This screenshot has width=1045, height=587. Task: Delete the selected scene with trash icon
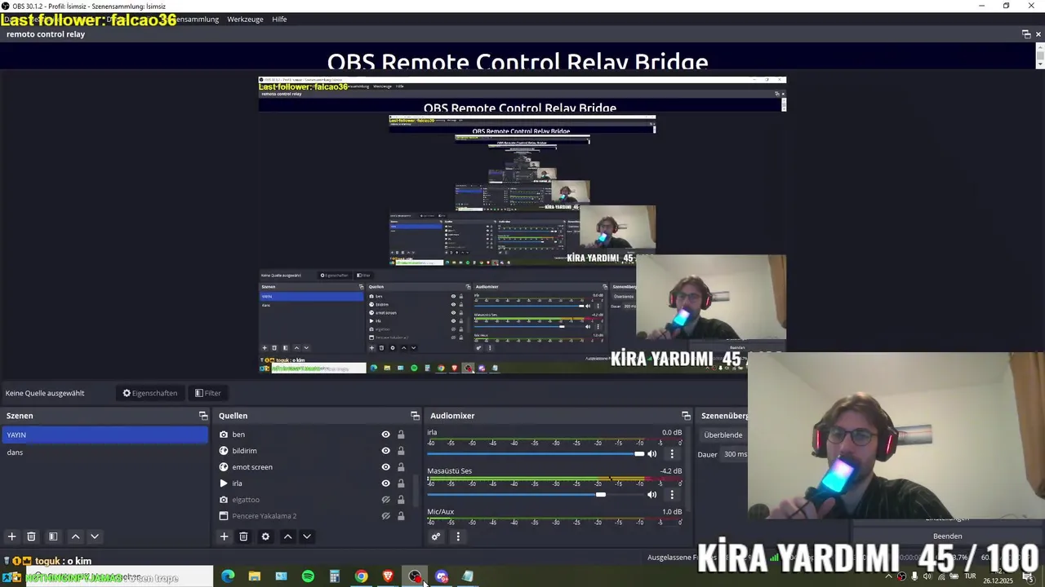31,536
